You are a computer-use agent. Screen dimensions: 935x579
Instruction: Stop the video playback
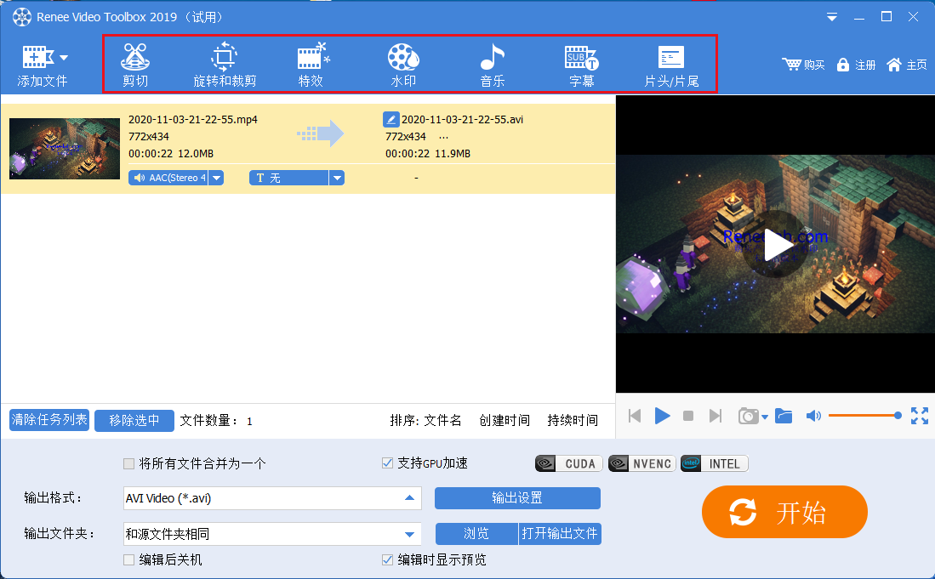688,416
